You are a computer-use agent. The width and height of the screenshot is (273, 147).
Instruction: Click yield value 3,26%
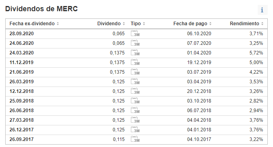pos(256,91)
